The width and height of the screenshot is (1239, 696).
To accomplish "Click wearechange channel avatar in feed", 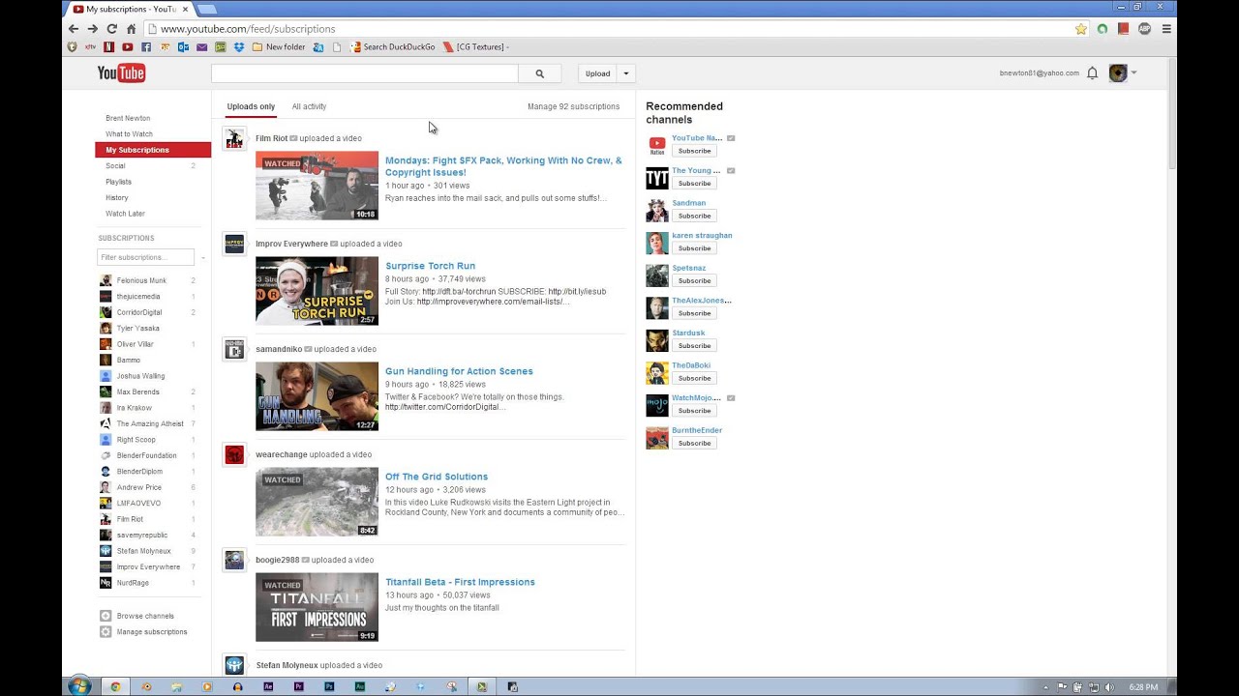I will [x=234, y=454].
